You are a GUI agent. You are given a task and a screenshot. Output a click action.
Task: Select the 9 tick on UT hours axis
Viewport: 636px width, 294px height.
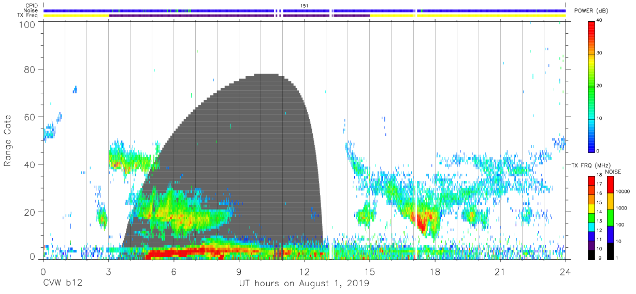(x=239, y=271)
